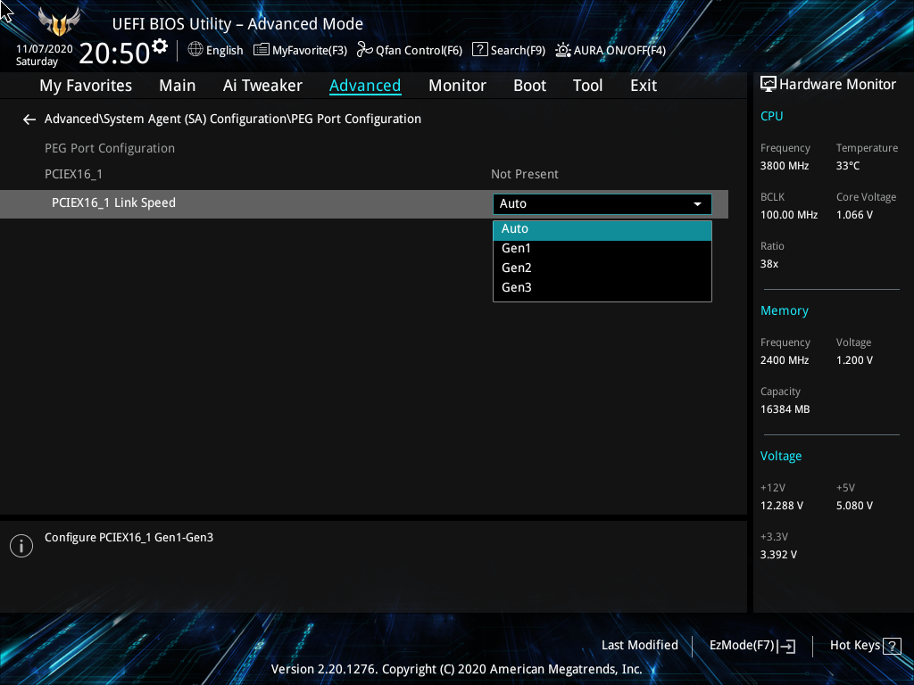Viewport: 914px width, 685px height.
Task: Click CPU section heading in Hardware Monitor
Action: point(772,116)
